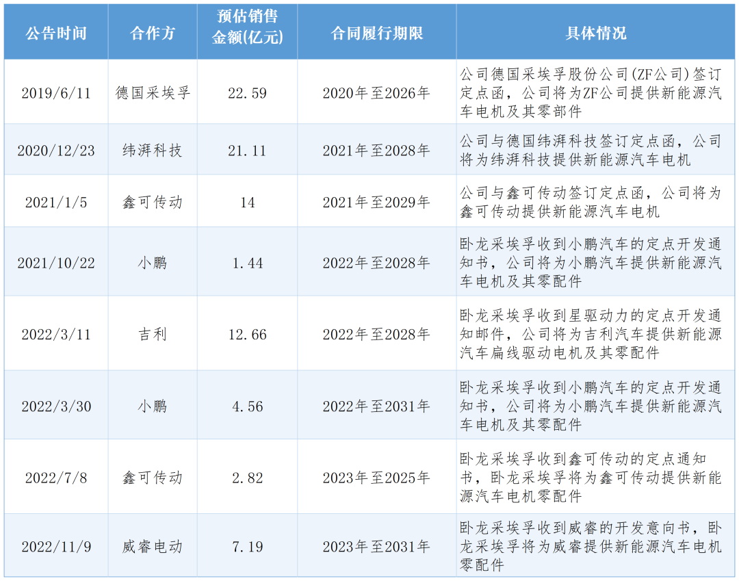Select the date cell 2022/11/9
Screen dimensions: 739x581
tap(56, 547)
